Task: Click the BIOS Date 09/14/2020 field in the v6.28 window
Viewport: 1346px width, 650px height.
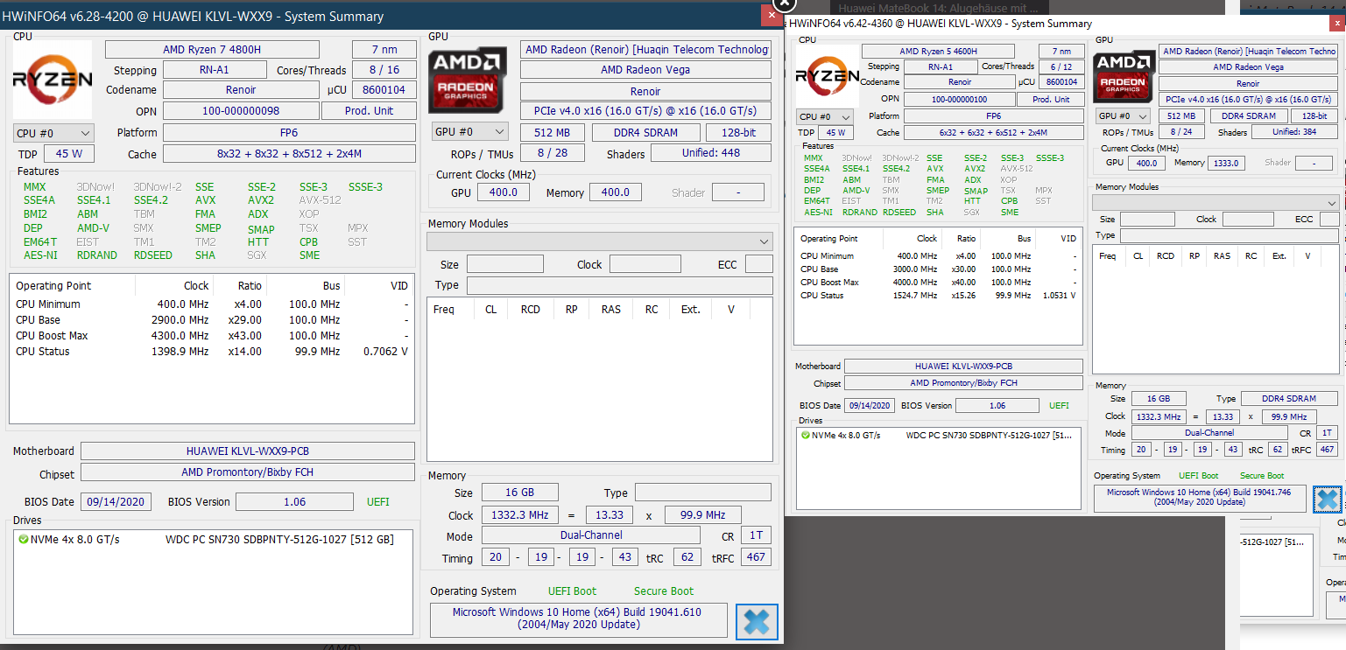Action: click(116, 502)
